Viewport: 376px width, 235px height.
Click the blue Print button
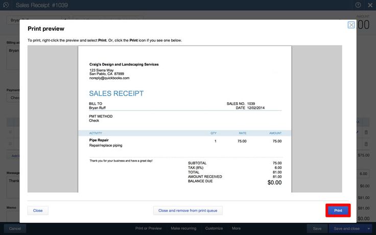(x=338, y=210)
